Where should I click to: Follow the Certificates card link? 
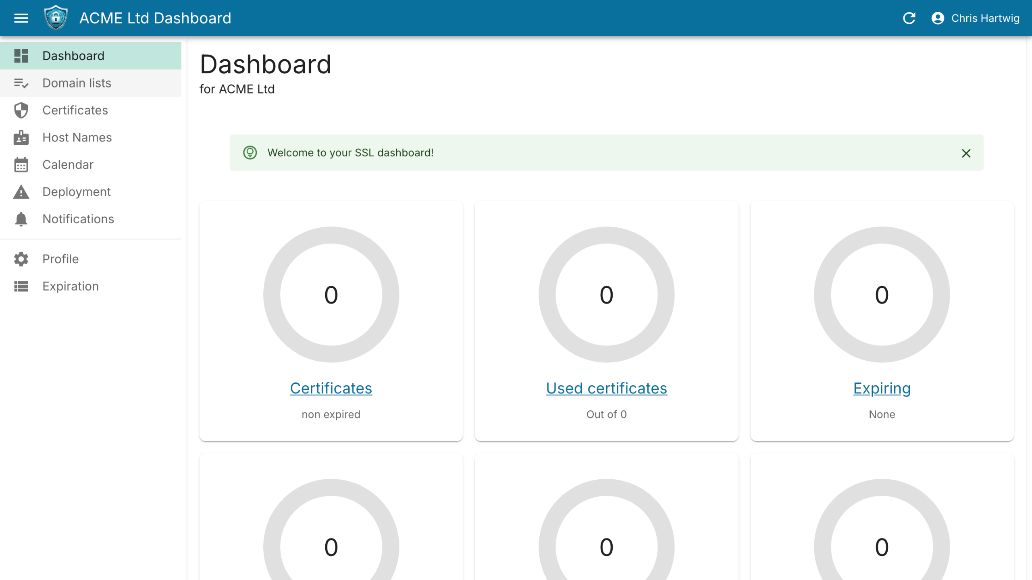(331, 388)
